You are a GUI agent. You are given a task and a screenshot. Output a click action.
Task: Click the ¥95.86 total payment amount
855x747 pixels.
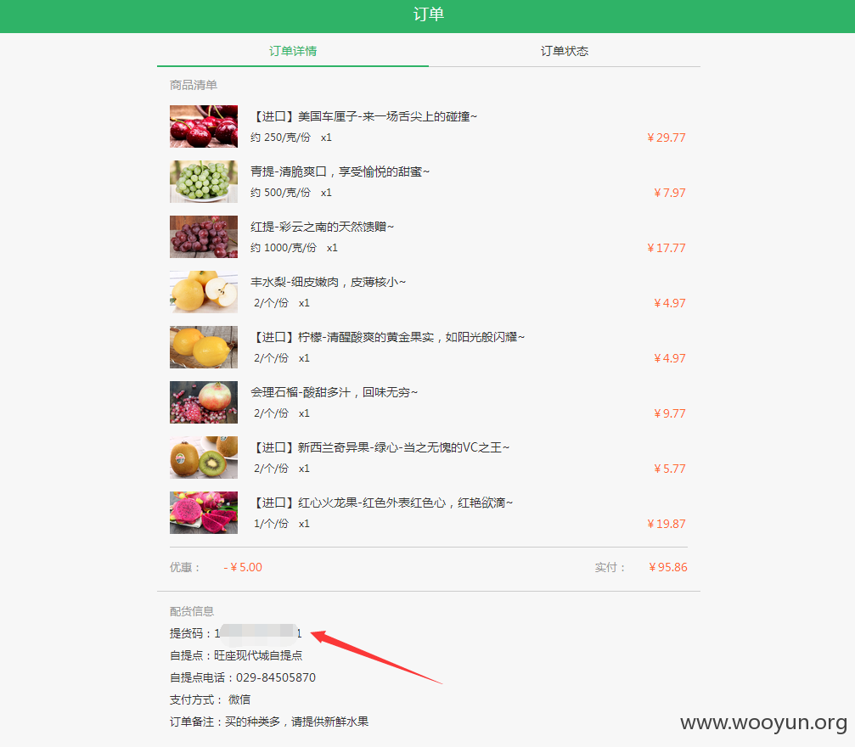(x=667, y=567)
